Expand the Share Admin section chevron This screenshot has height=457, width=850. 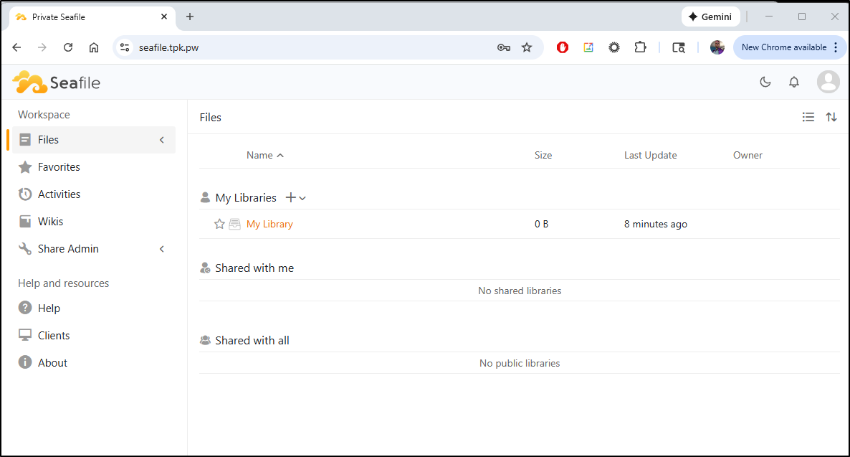[162, 249]
